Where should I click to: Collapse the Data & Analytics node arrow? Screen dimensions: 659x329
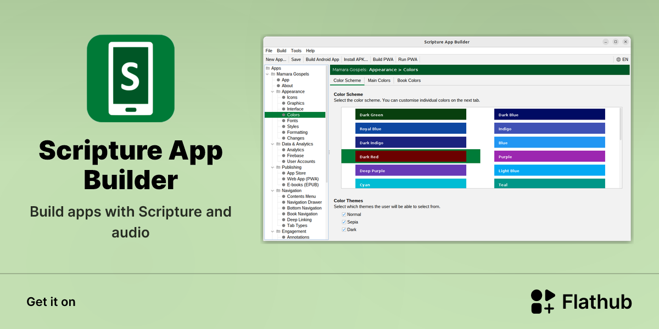pos(272,144)
